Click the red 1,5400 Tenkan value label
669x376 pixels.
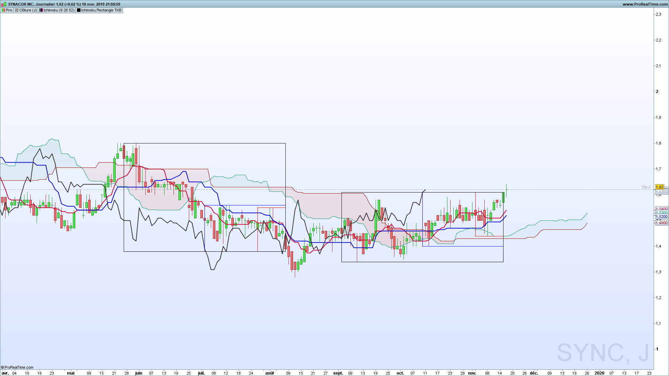click(662, 209)
